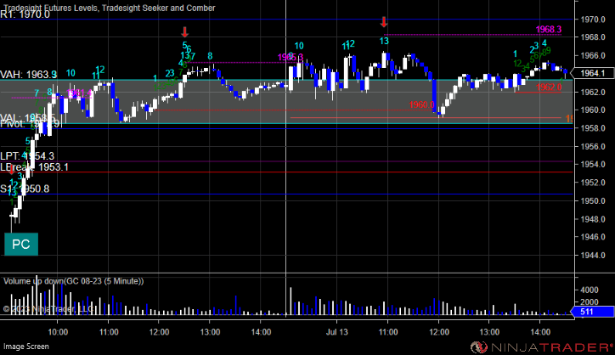Click the 1946.0 price axis label
Image resolution: width=615 pixels, height=355 pixels.
coord(595,237)
